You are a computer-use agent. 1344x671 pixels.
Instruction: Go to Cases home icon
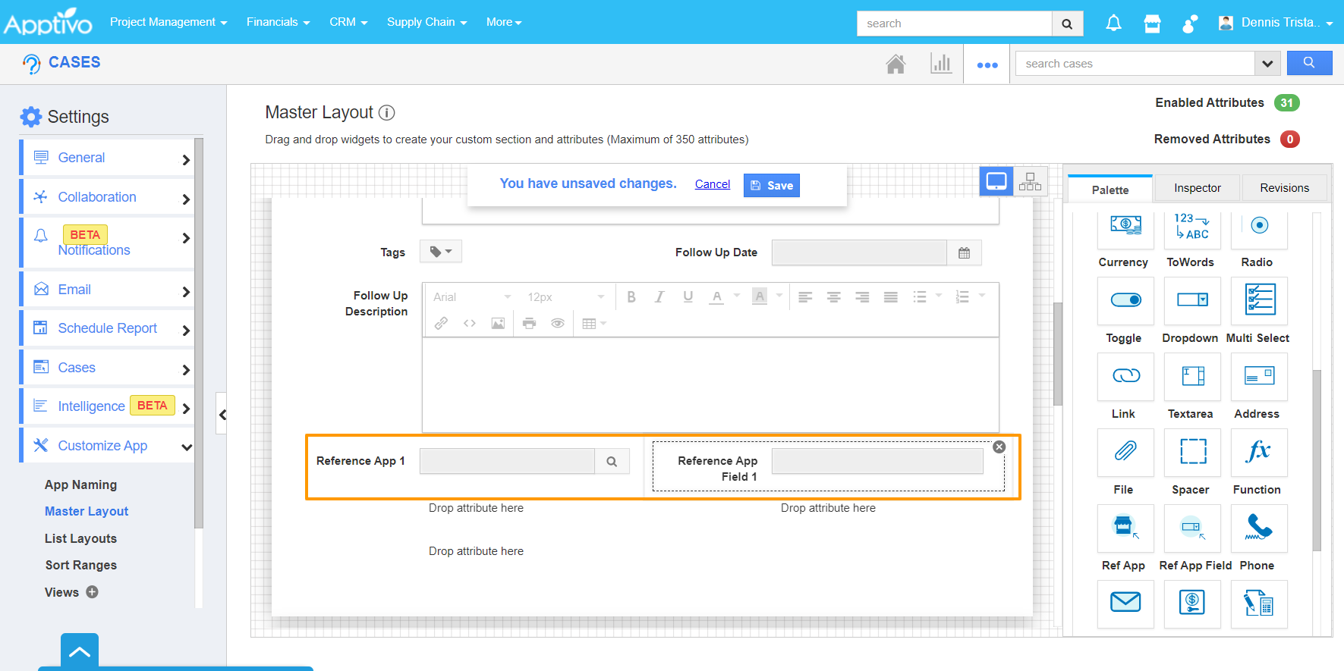coord(895,64)
